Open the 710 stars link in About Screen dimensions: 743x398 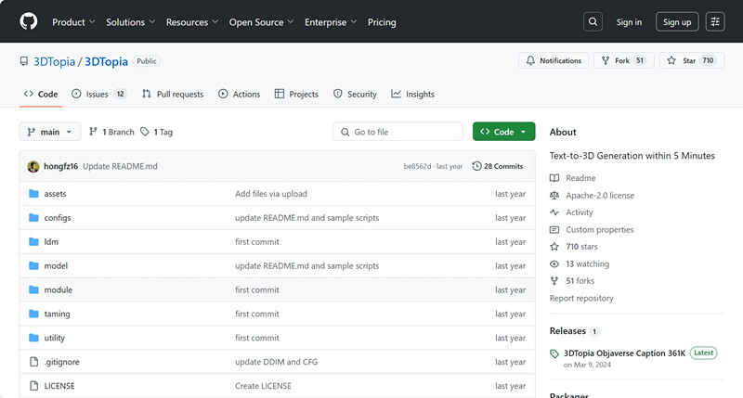click(581, 247)
